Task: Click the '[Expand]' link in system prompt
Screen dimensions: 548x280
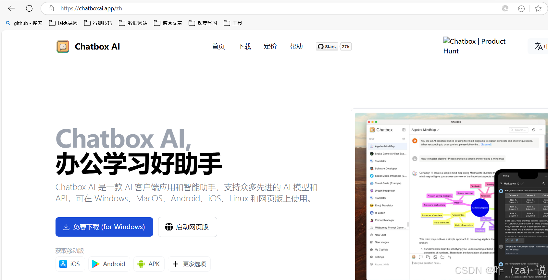Action: click(x=486, y=145)
